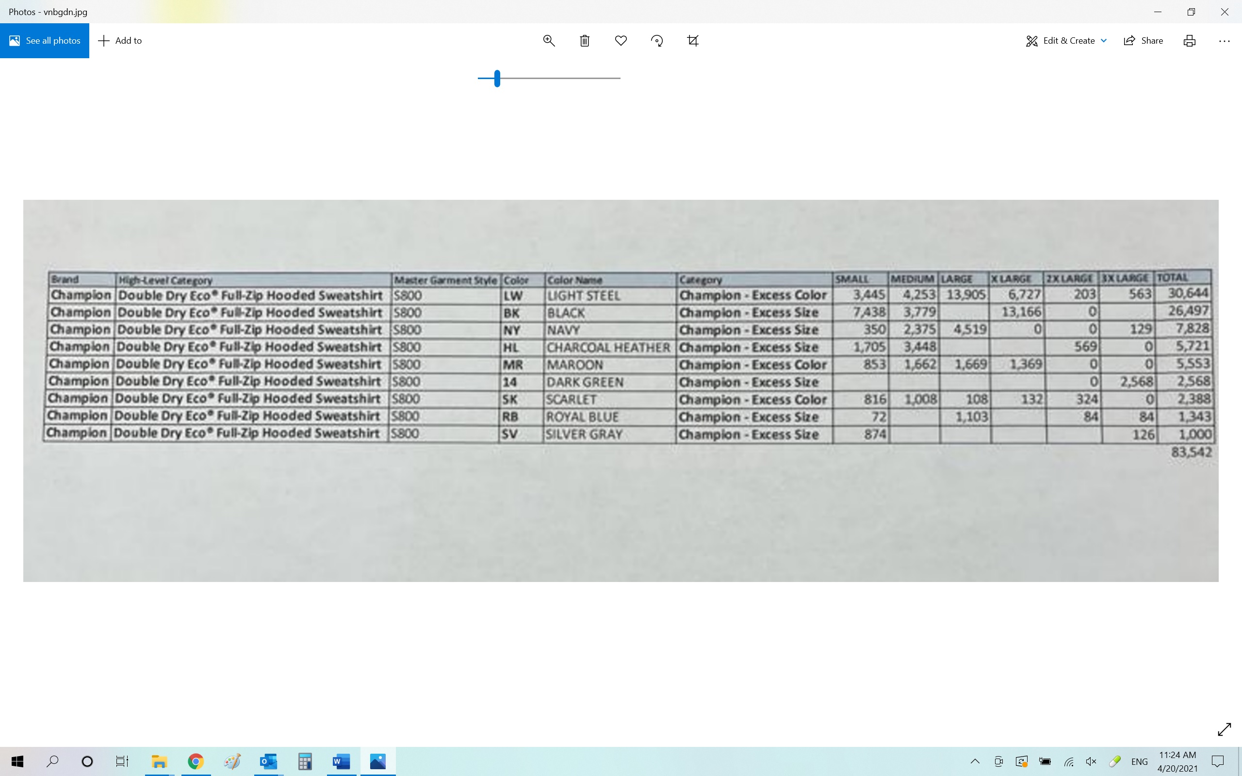
Task: Delete the photo with trash icon
Action: click(x=585, y=41)
